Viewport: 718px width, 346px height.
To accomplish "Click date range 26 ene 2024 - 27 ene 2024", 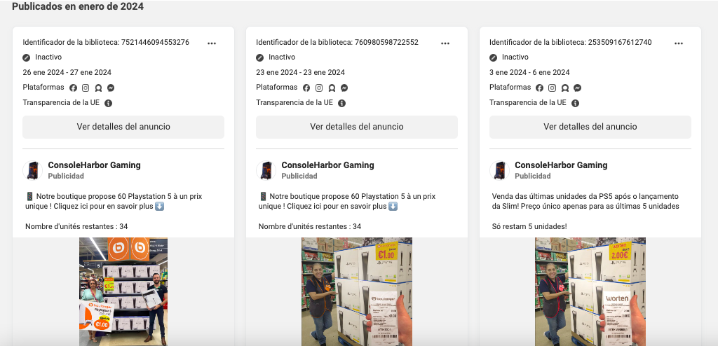I will coord(67,72).
